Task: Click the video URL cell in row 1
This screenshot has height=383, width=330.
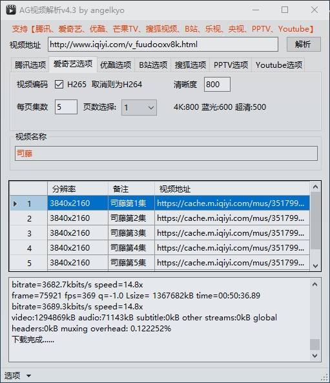Action: tap(232, 203)
